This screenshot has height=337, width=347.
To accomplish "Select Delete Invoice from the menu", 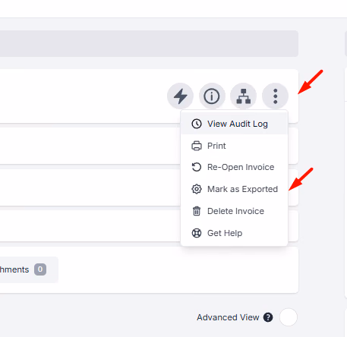I will pyautogui.click(x=235, y=211).
